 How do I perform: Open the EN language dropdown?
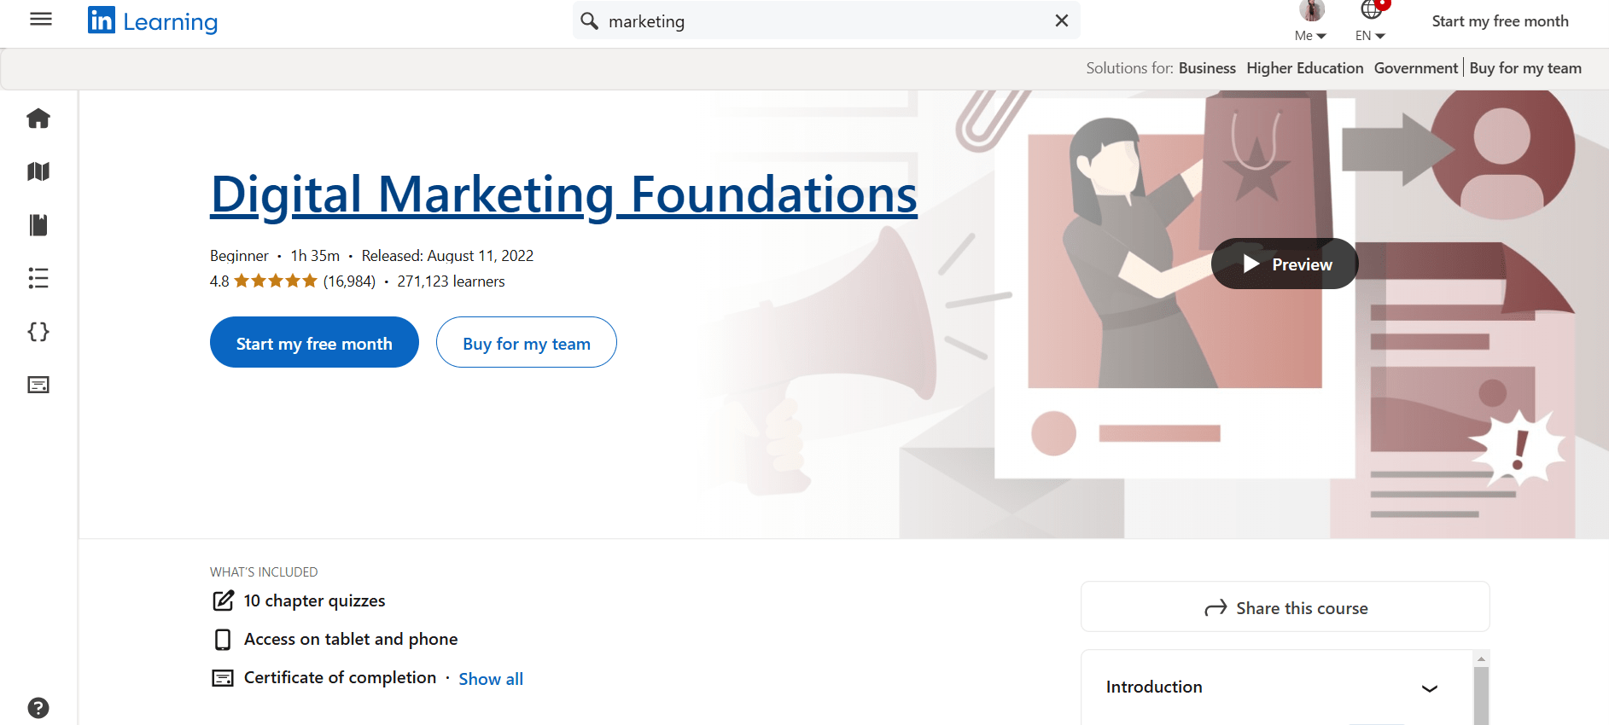coord(1369,35)
